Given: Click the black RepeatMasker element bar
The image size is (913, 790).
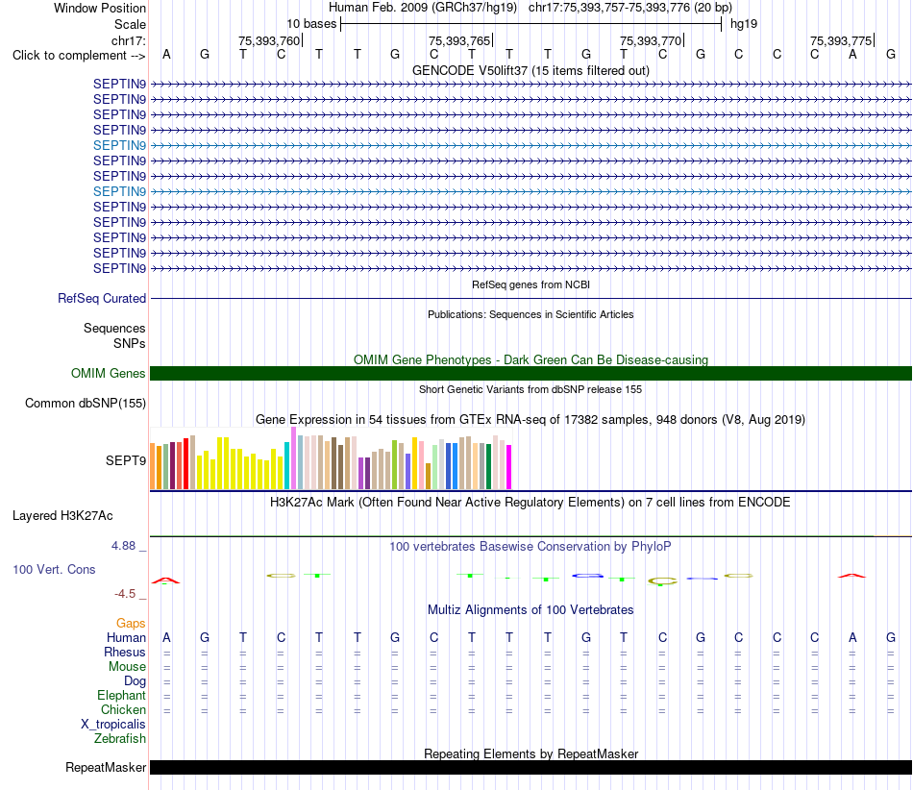Looking at the screenshot, I should [x=531, y=767].
